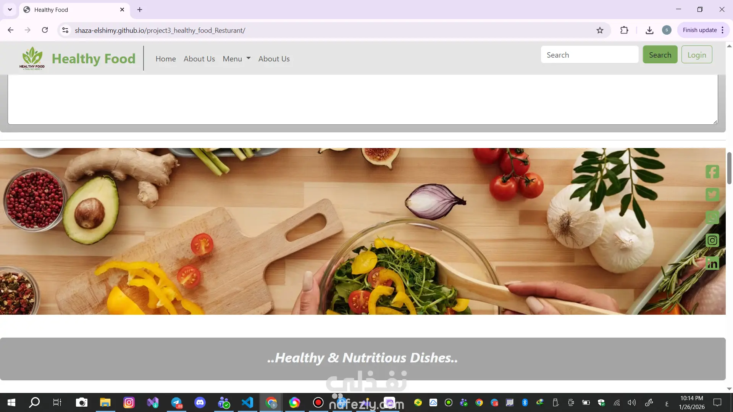Open the Facebook social icon
The image size is (733, 412).
pos(712,172)
